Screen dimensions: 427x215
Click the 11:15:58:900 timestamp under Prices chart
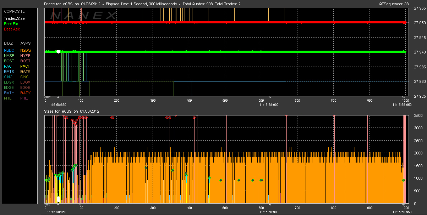click(x=269, y=104)
